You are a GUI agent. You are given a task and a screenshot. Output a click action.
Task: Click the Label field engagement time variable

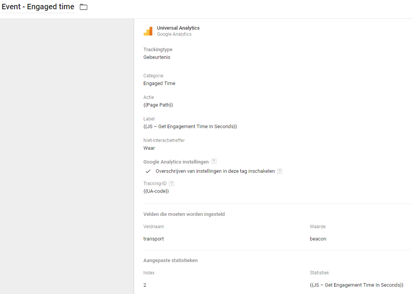point(190,127)
